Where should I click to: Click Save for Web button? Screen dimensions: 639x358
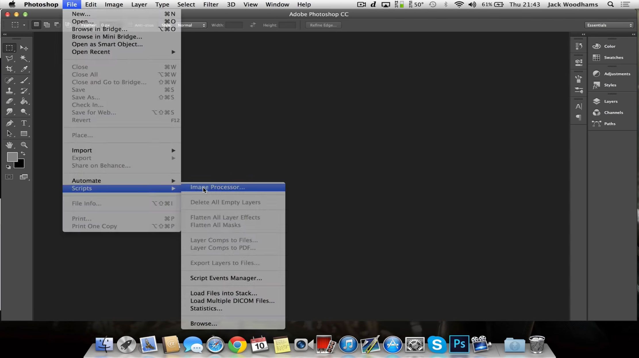click(x=93, y=112)
